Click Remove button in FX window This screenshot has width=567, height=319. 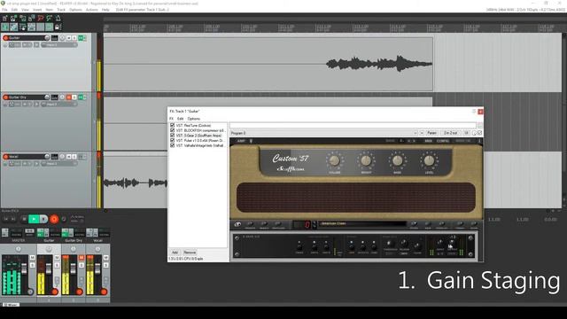pyautogui.click(x=190, y=253)
